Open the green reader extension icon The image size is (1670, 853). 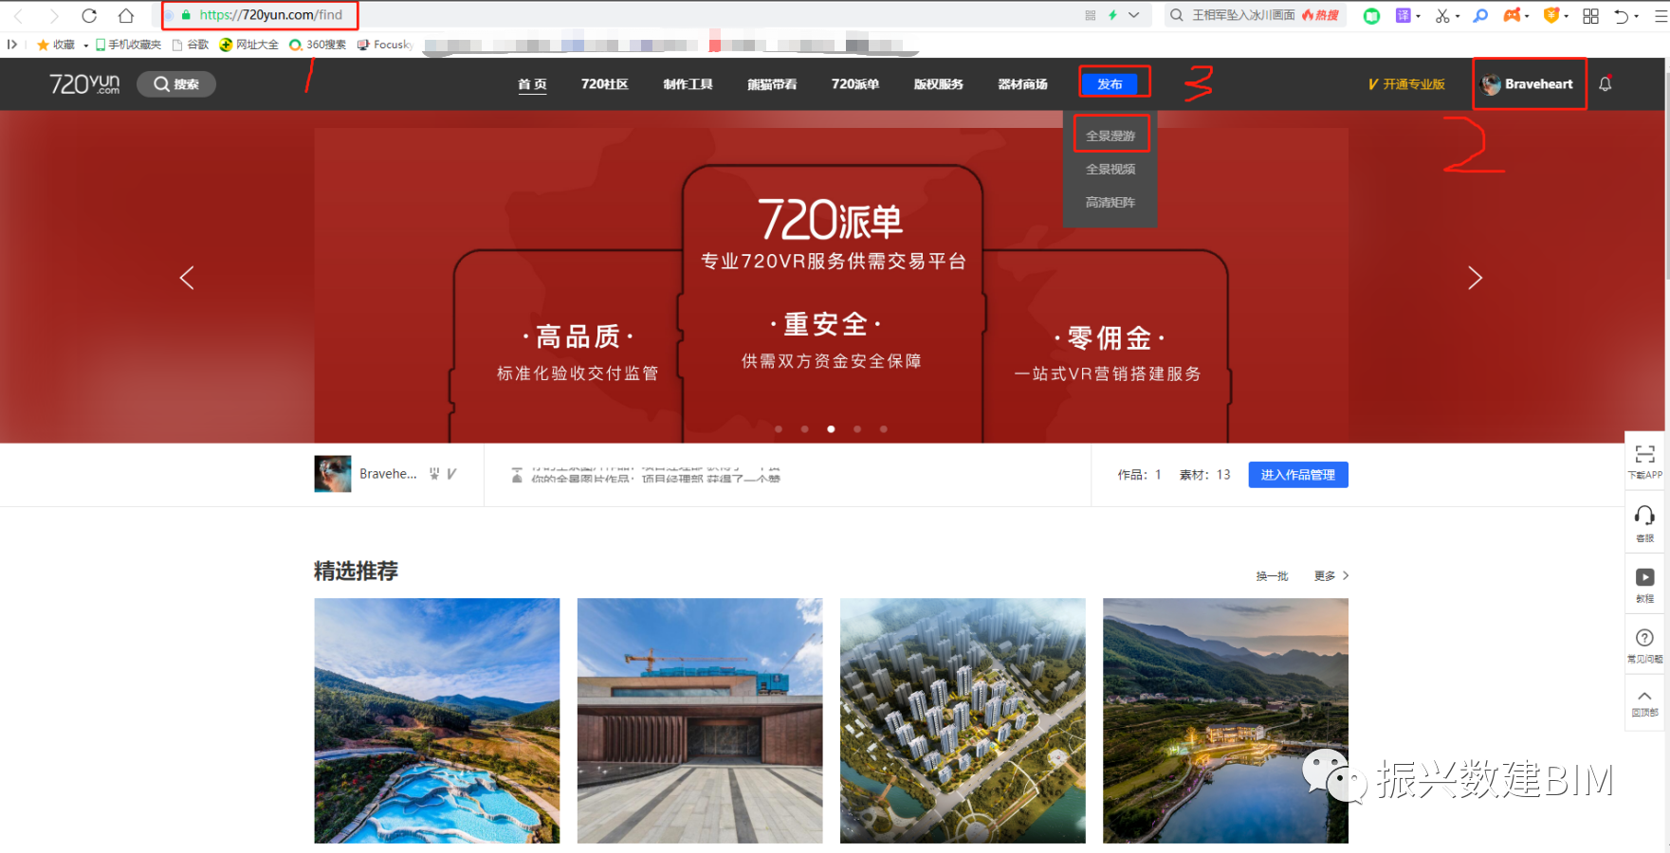click(x=1371, y=15)
